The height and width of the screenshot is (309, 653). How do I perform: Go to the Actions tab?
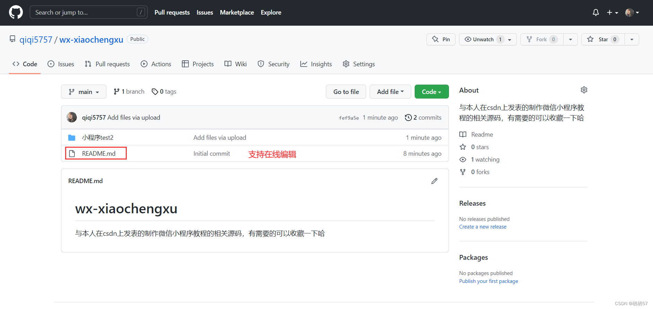[x=156, y=64]
